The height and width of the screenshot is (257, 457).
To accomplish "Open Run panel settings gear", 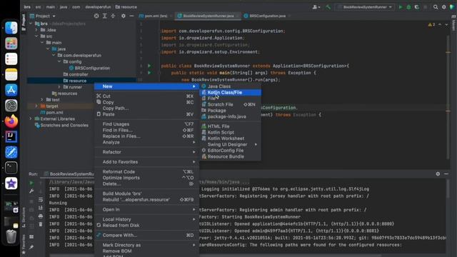I will pyautogui.click(x=438, y=173).
